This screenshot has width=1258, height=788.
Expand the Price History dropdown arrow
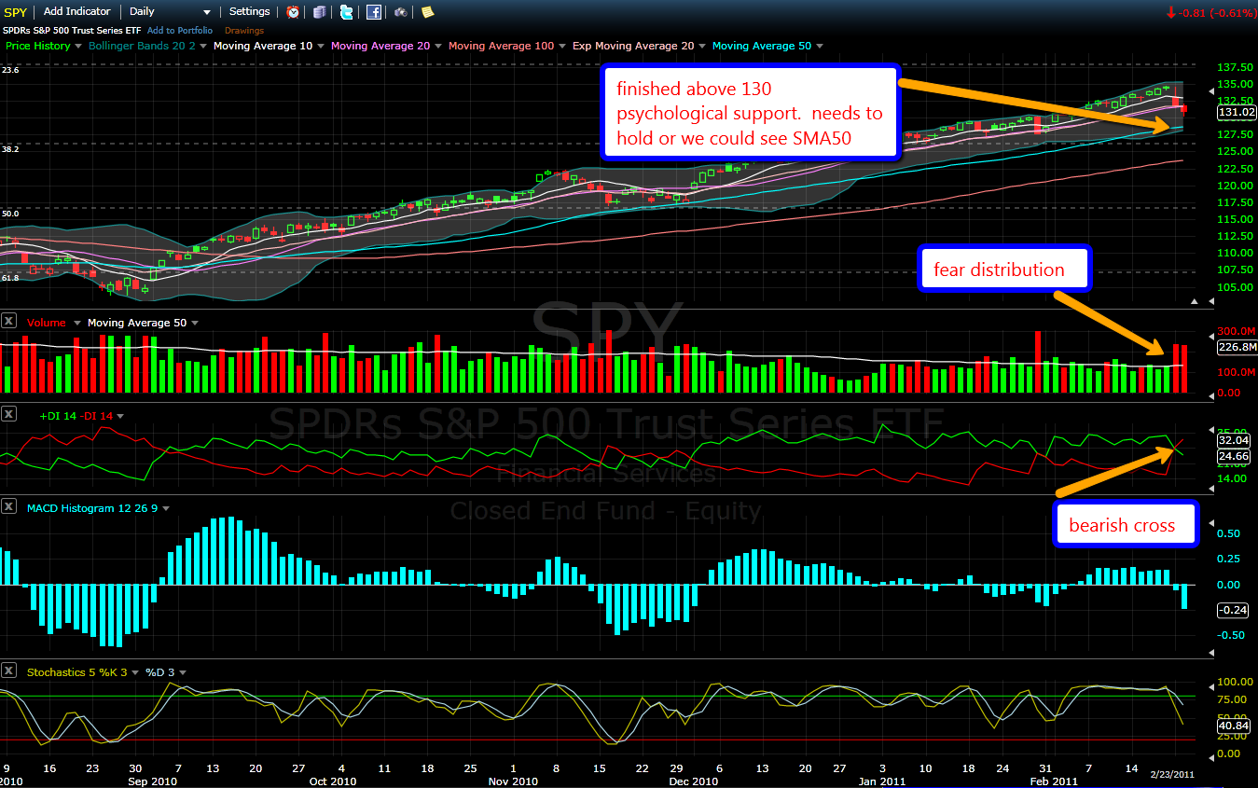coord(78,46)
